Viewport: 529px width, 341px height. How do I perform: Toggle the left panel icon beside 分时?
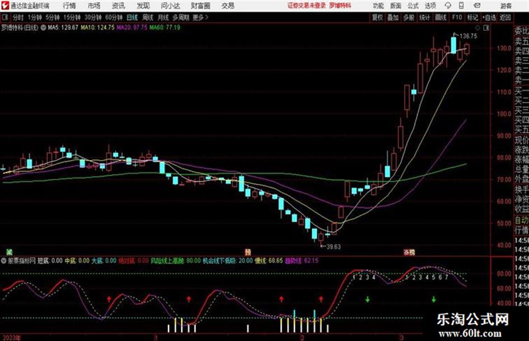pyautogui.click(x=4, y=17)
